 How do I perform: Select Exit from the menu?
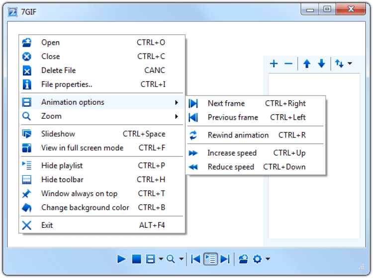(102, 225)
